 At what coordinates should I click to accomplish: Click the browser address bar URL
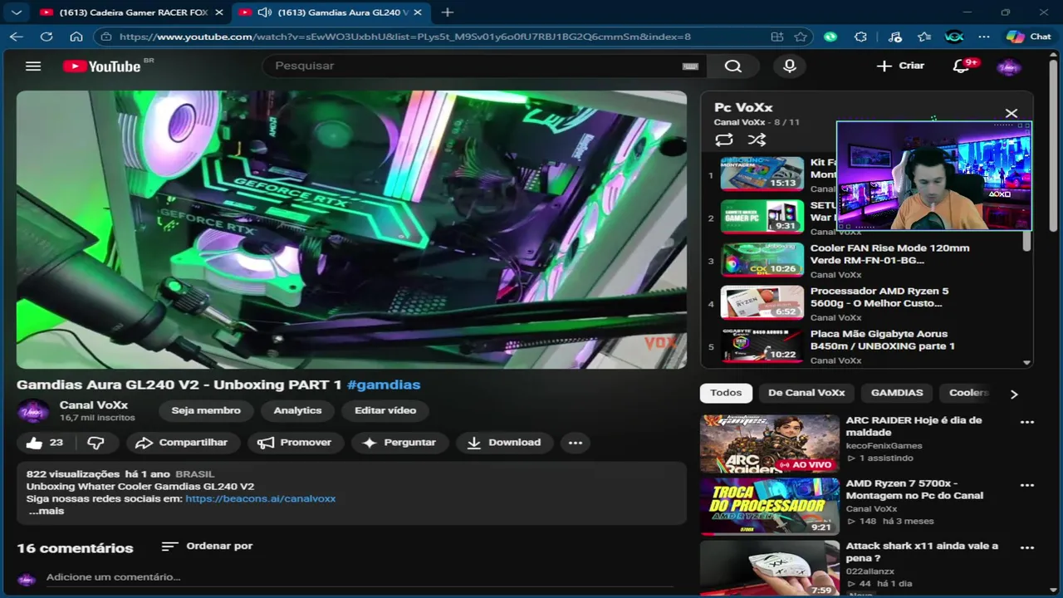tap(404, 37)
